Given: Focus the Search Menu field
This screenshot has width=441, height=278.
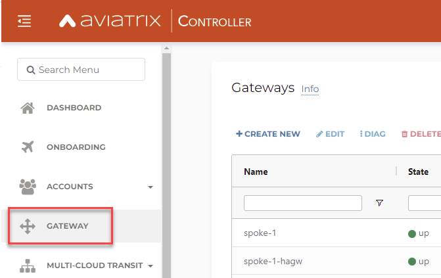Looking at the screenshot, I should pos(81,70).
